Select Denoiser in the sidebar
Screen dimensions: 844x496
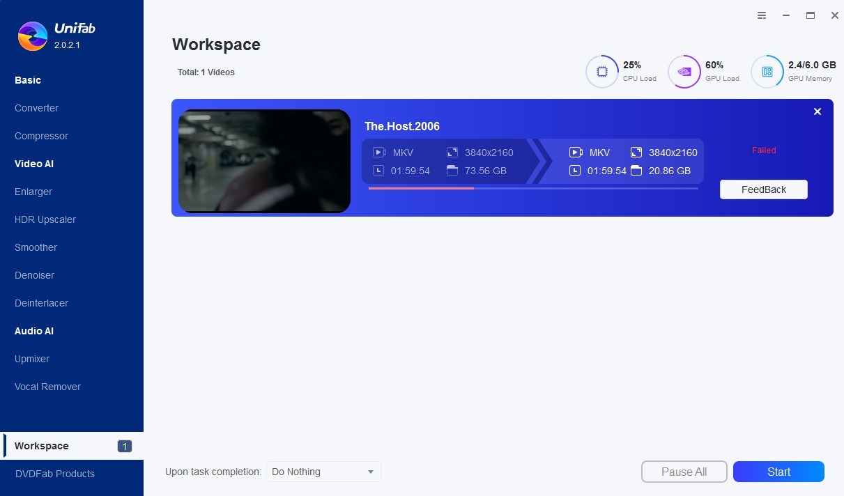pos(34,275)
